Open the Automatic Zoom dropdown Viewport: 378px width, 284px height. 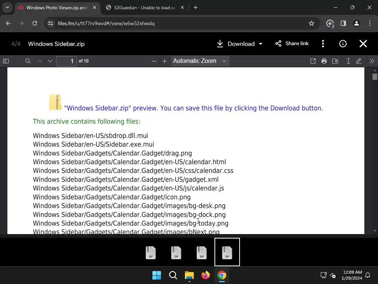[200, 61]
